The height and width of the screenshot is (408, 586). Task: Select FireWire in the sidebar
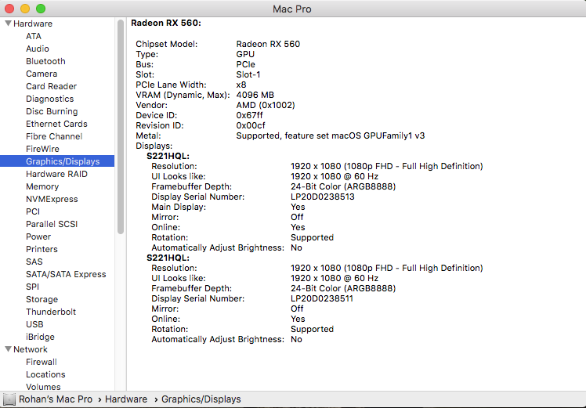[x=42, y=149]
